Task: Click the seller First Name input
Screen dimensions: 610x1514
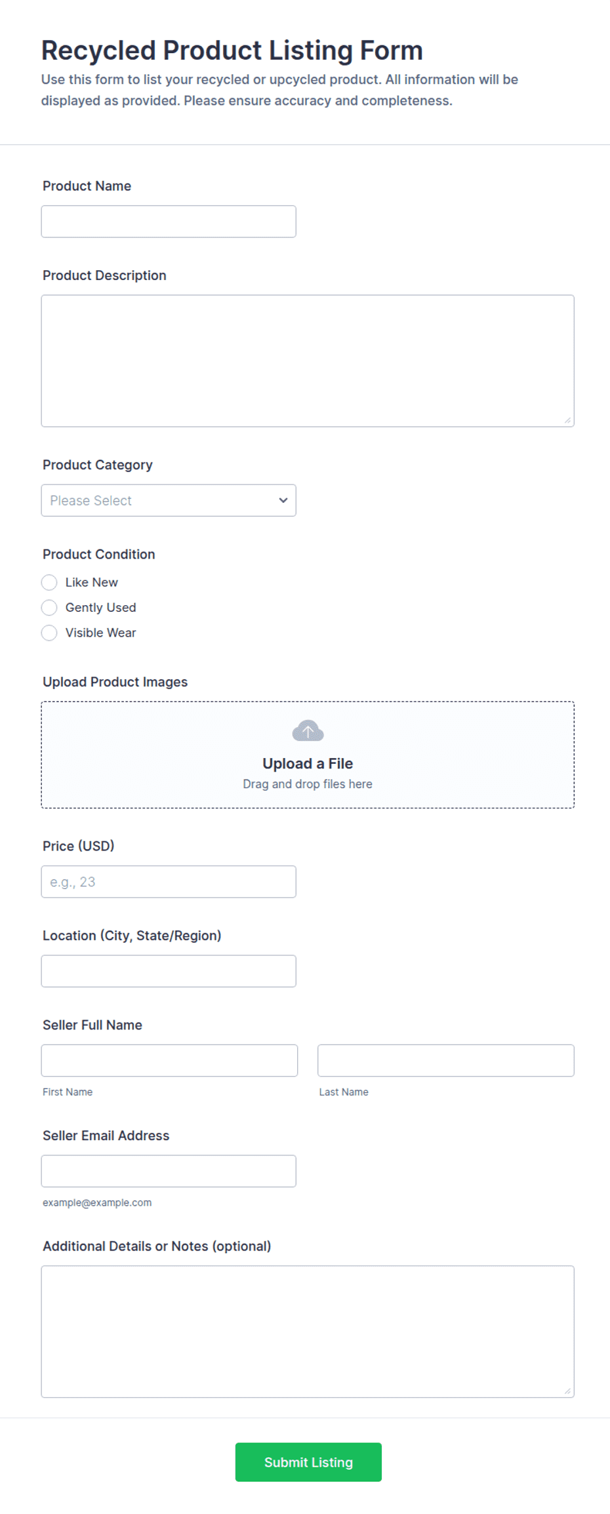Action: (x=169, y=1060)
